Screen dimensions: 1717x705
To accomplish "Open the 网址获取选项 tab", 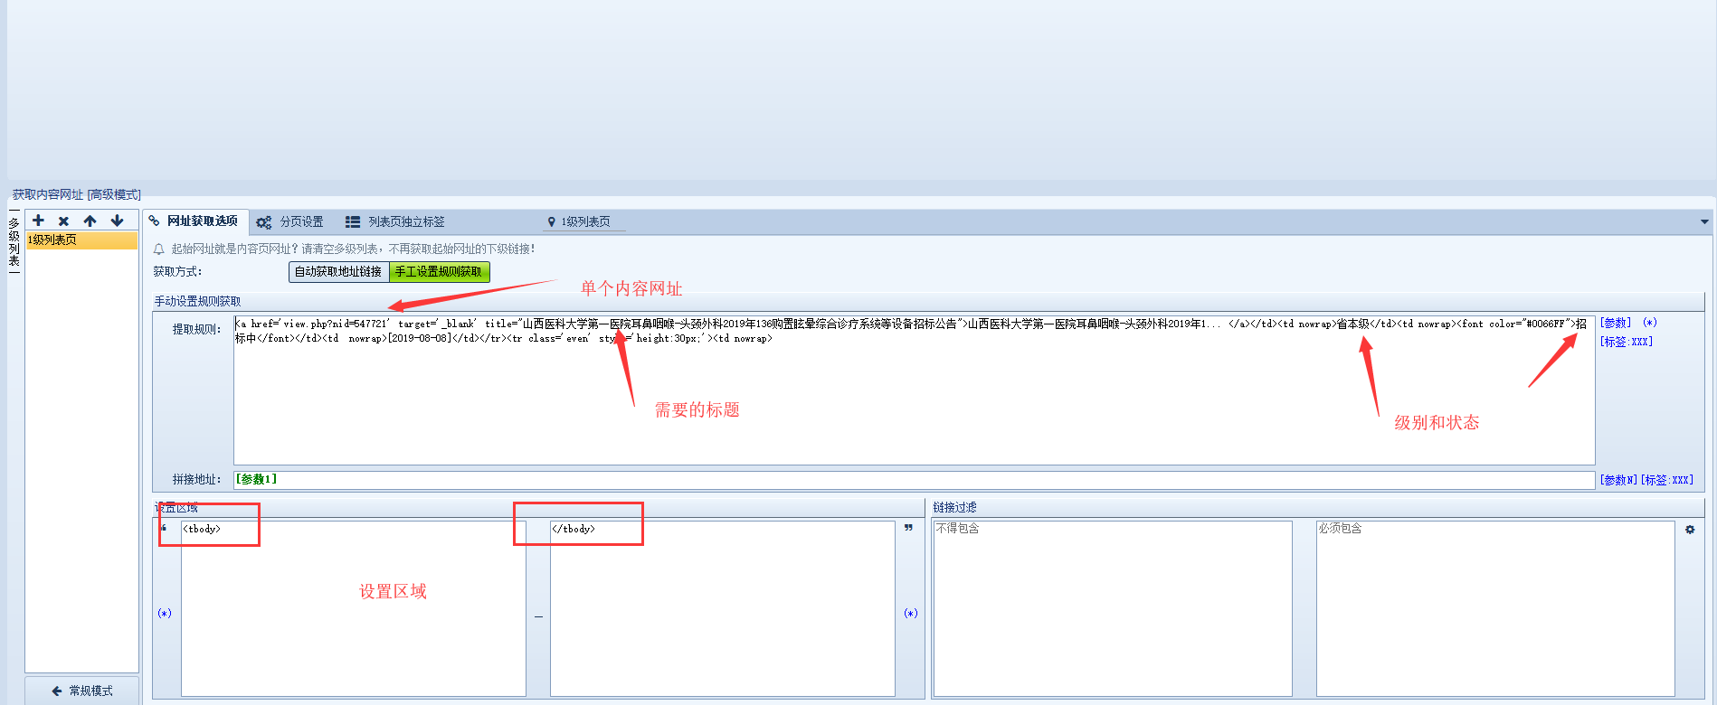I will tap(194, 221).
